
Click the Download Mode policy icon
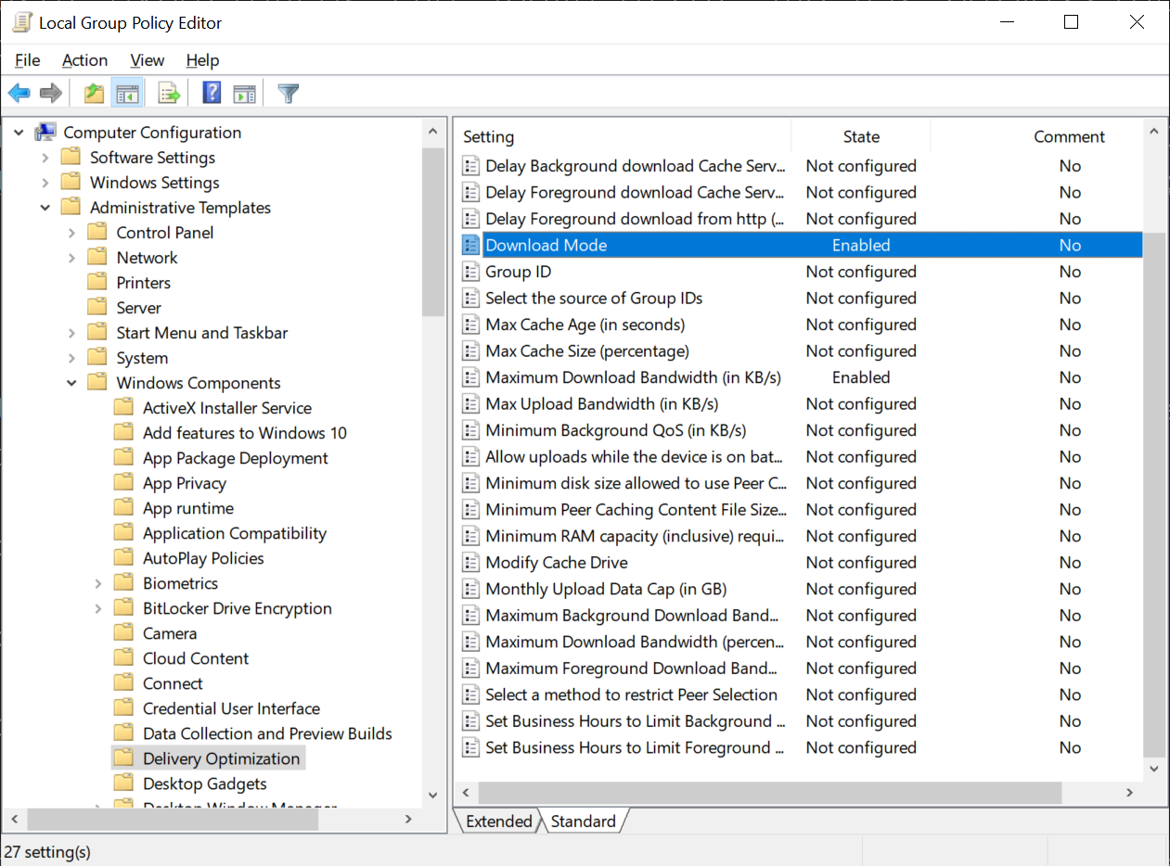470,245
